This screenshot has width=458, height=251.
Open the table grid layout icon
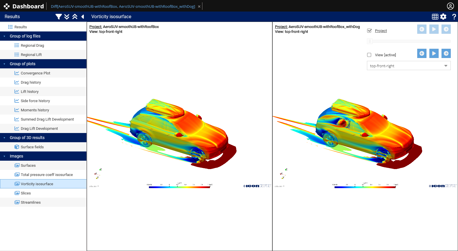pos(435,17)
